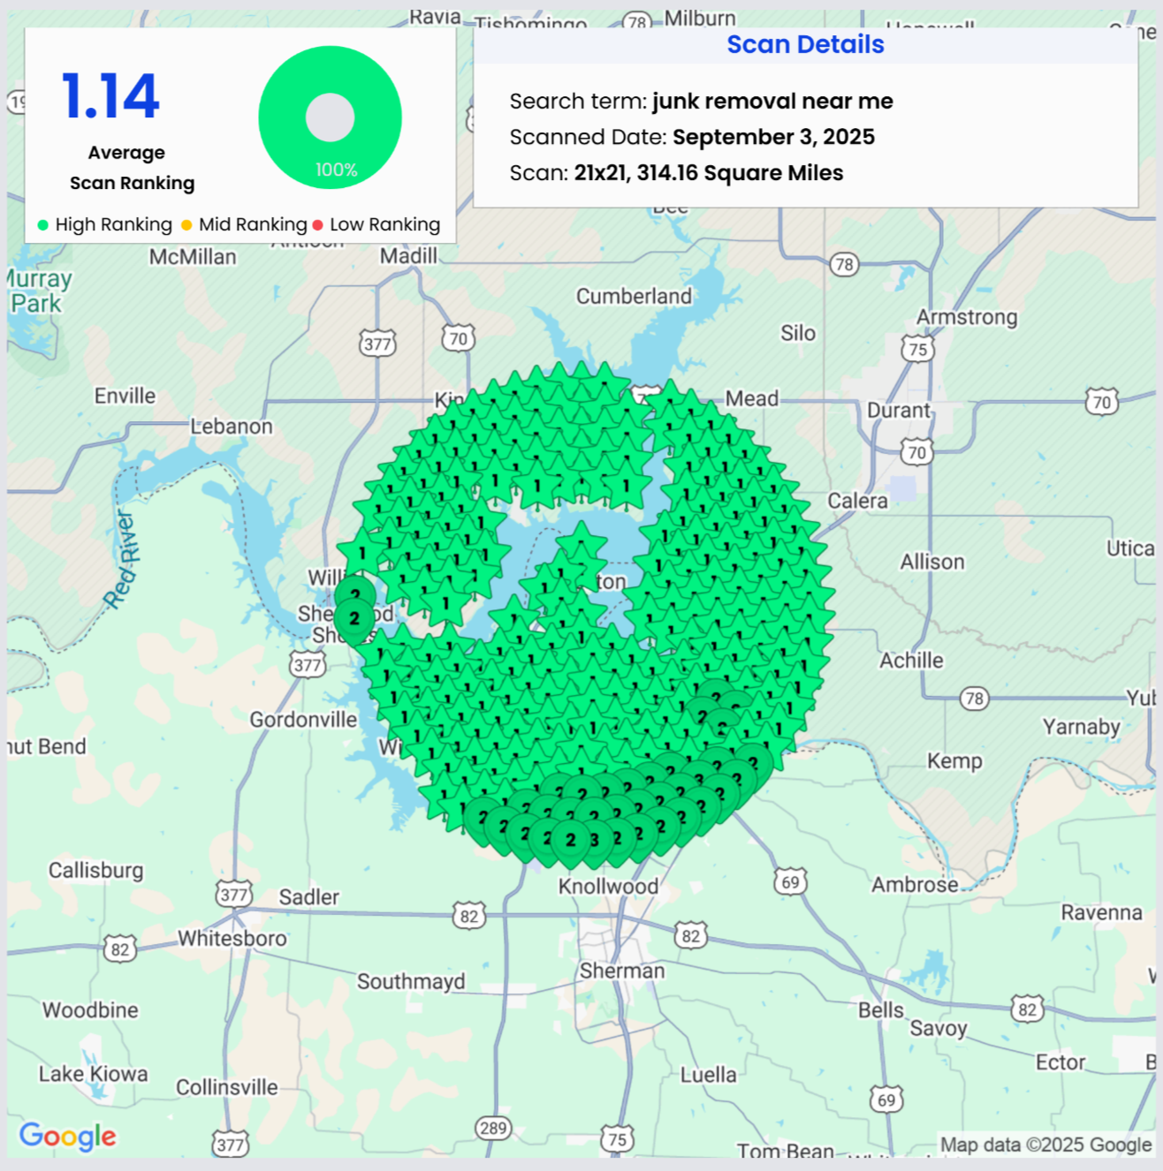Click the Google logo on the map
Image resolution: width=1163 pixels, height=1171 pixels.
[68, 1136]
